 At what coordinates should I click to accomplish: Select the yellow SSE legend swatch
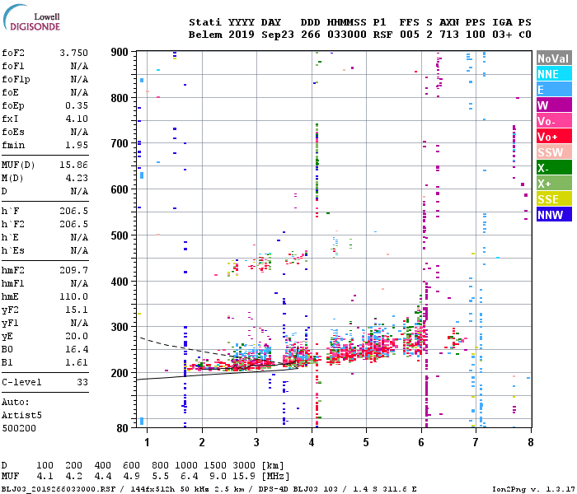pos(554,199)
